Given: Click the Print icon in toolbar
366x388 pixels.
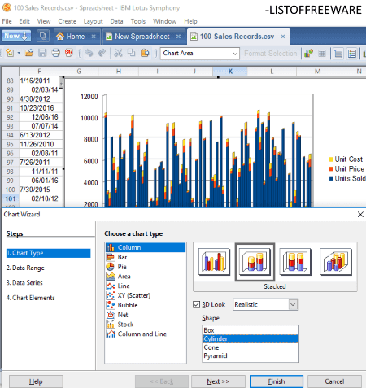Looking at the screenshot, I should coord(55,53).
